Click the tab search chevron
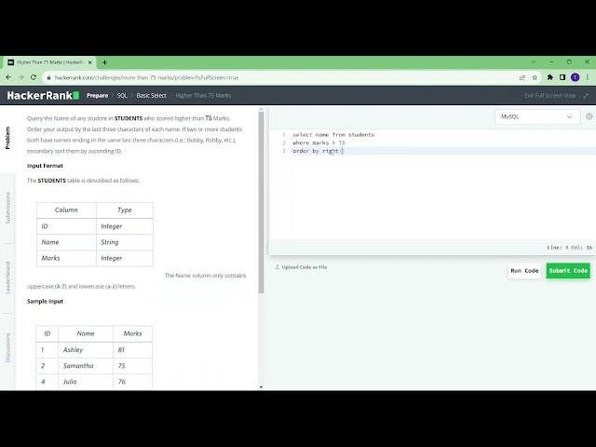Image resolution: width=596 pixels, height=447 pixels. point(534,61)
